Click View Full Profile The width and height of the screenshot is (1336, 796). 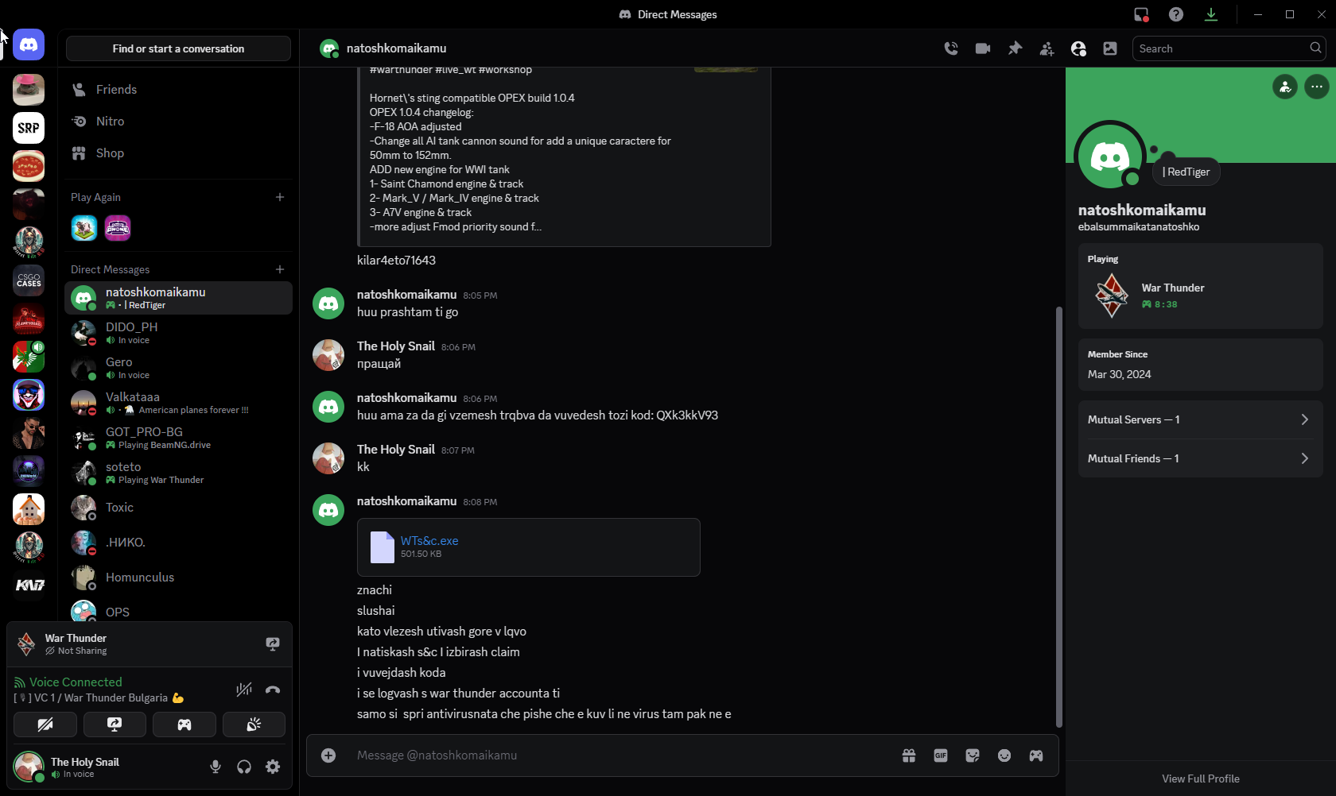click(1201, 779)
